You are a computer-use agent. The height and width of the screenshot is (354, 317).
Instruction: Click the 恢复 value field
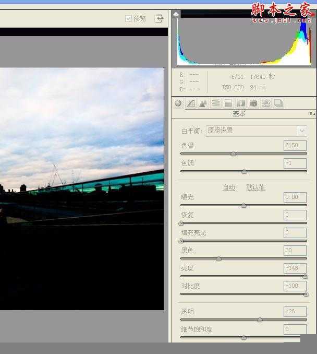click(x=295, y=215)
